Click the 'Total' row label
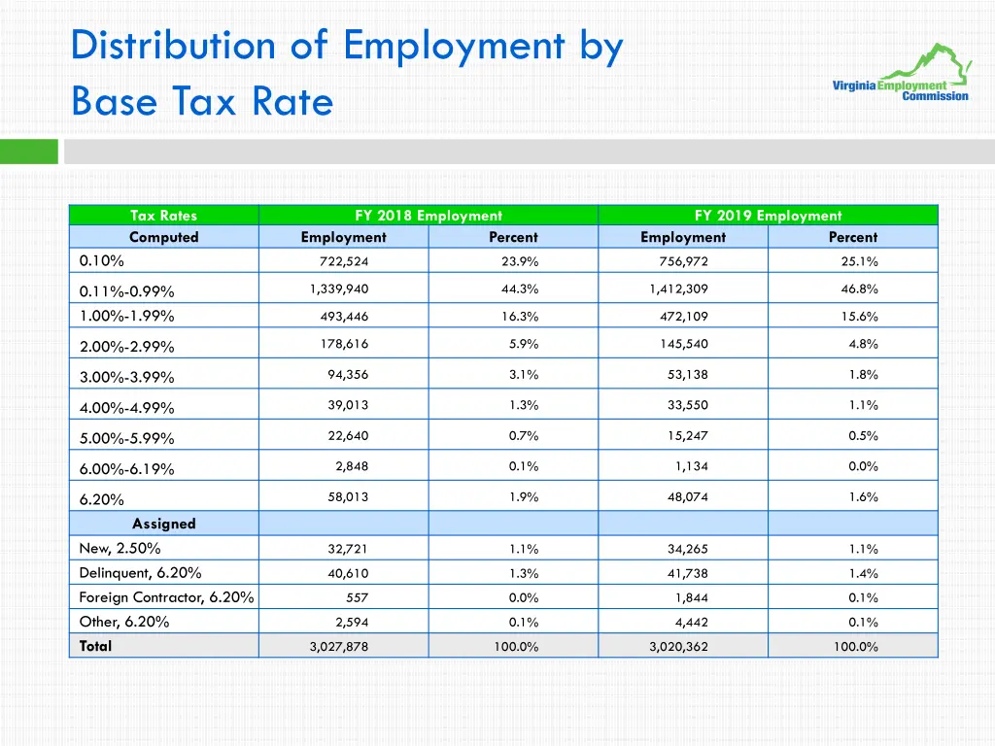Screen dimensions: 995x746 pyautogui.click(x=95, y=646)
